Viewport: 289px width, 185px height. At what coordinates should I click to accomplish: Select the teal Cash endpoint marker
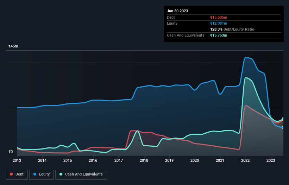point(283,119)
